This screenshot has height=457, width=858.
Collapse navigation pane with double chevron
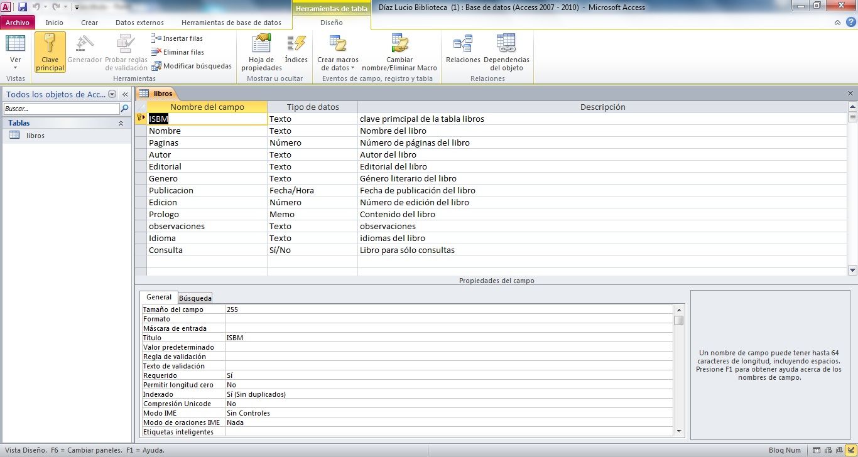tap(126, 94)
